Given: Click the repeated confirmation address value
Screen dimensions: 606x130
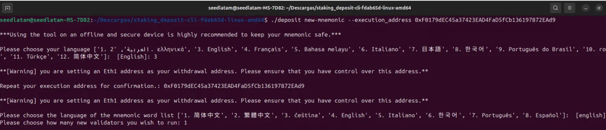Looking at the screenshot, I should coord(234,86).
